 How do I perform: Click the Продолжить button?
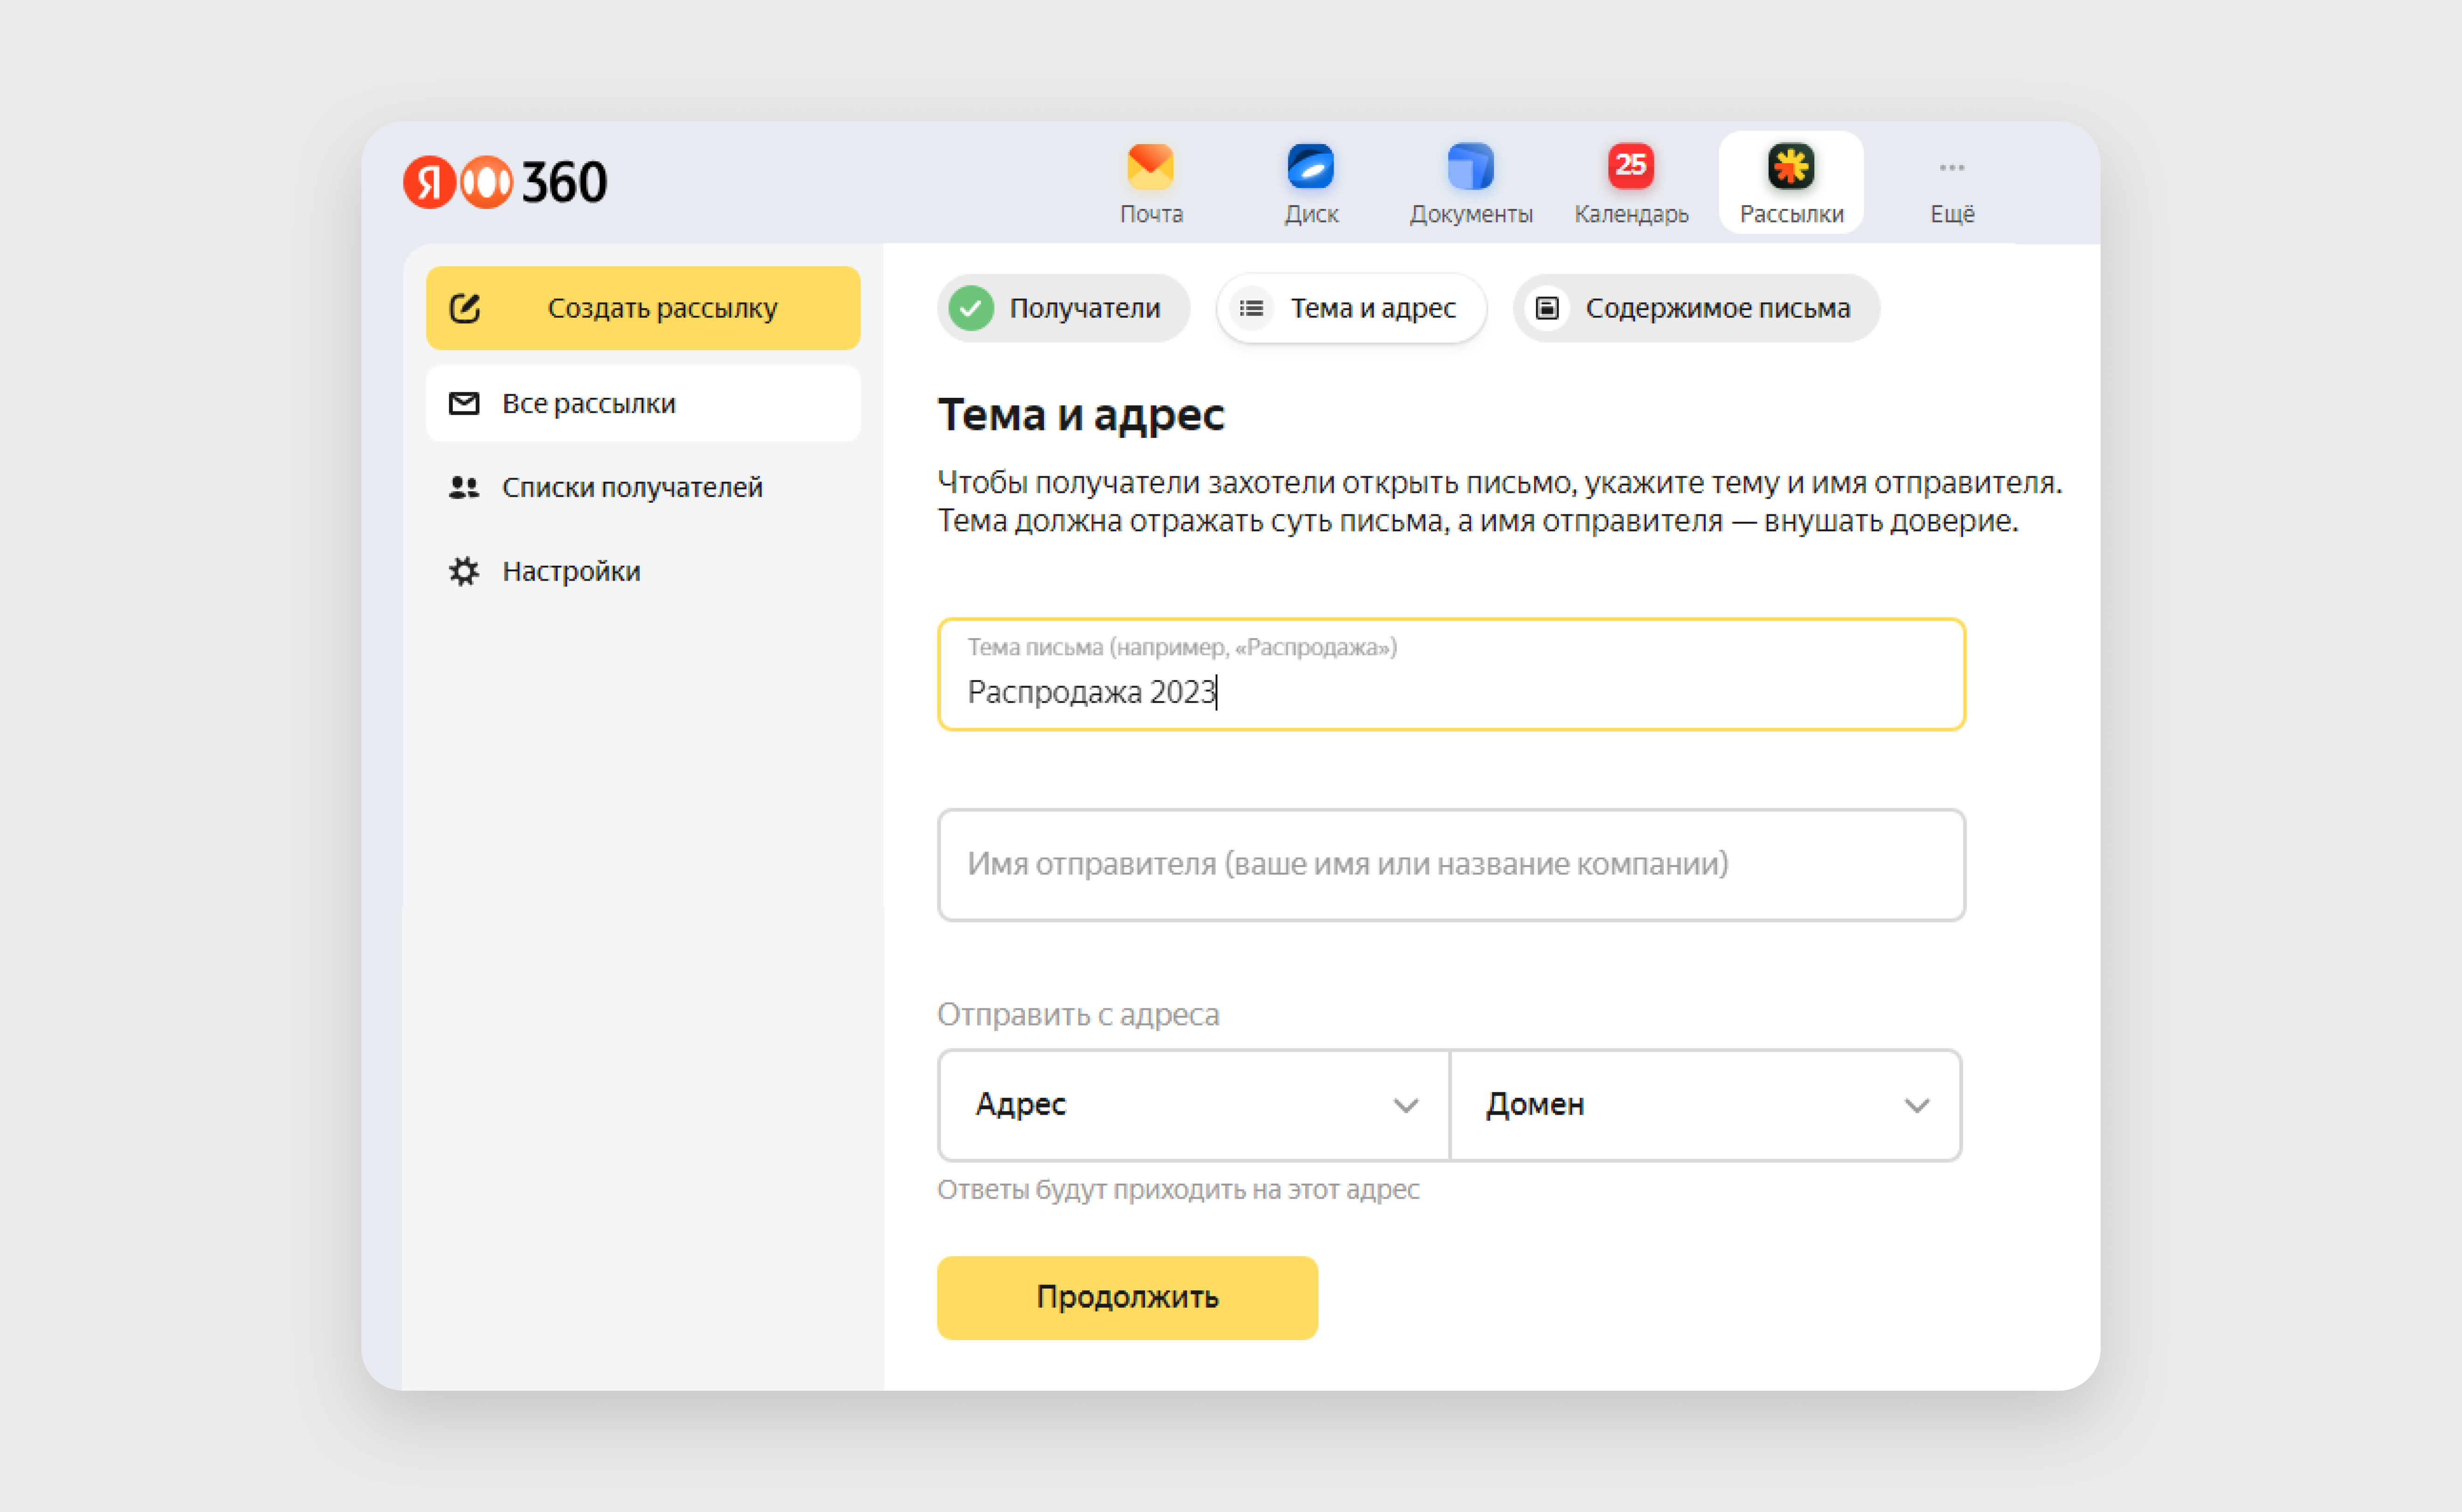click(x=1127, y=1297)
